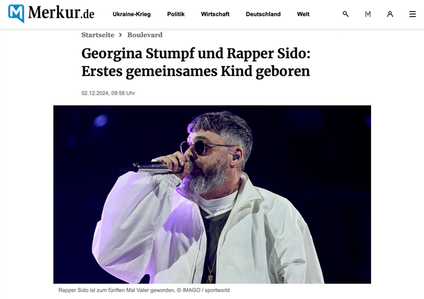
Task: Go to the Wirtschaft section
Action: [215, 14]
